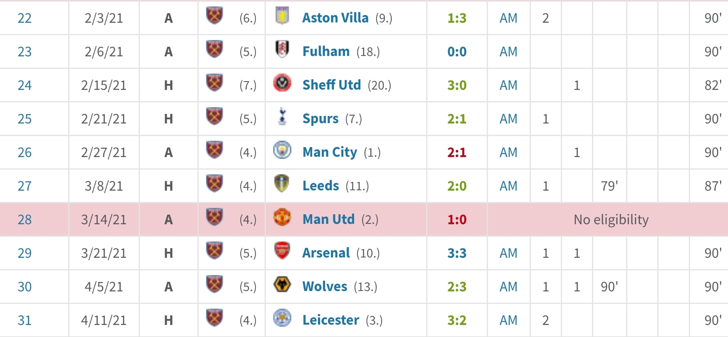Click the Aston Villa club crest
This screenshot has height=337, width=728.
pyautogui.click(x=282, y=16)
